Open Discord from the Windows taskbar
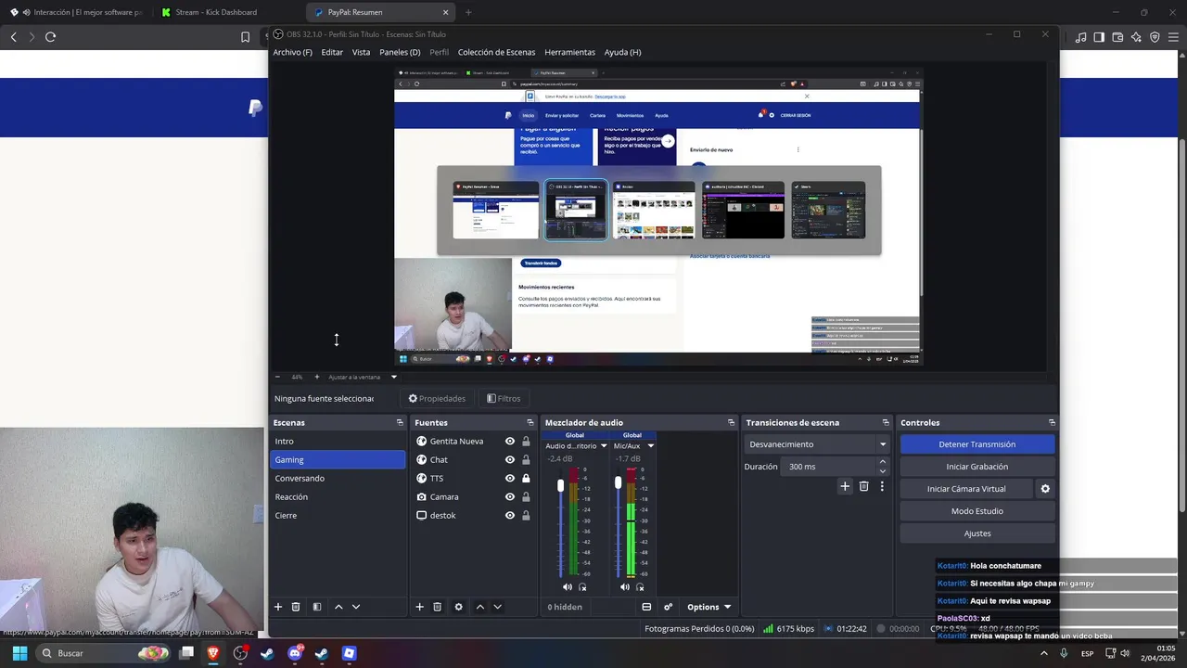 coord(295,653)
